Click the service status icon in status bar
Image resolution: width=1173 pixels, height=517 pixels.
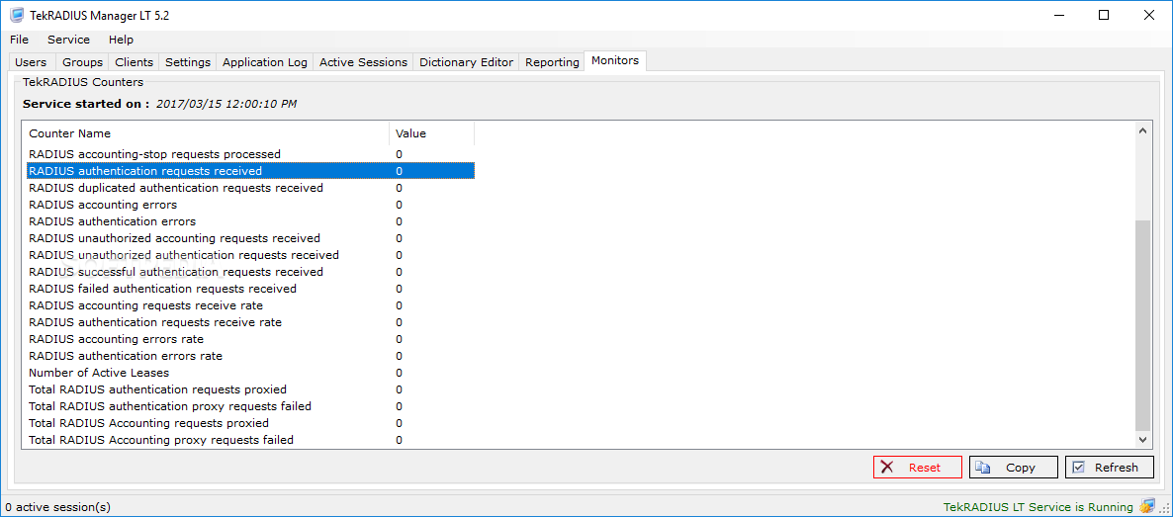pos(1147,506)
